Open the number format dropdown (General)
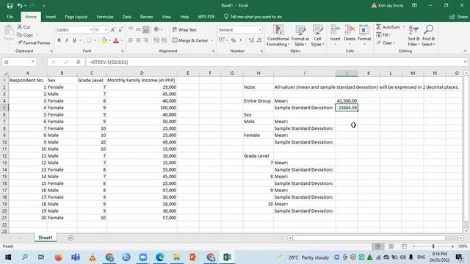Viewport: 470px width, 264px height. [260, 29]
